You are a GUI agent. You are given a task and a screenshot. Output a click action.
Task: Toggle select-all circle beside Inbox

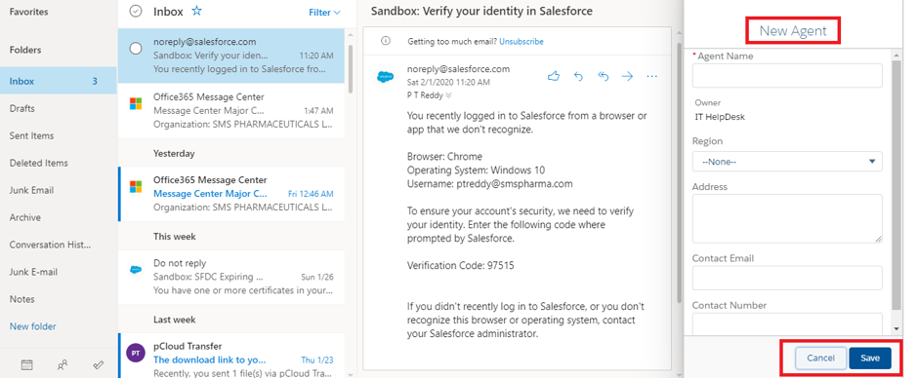tap(136, 11)
